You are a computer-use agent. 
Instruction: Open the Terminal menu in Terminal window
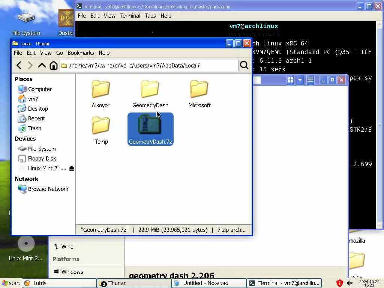130,16
